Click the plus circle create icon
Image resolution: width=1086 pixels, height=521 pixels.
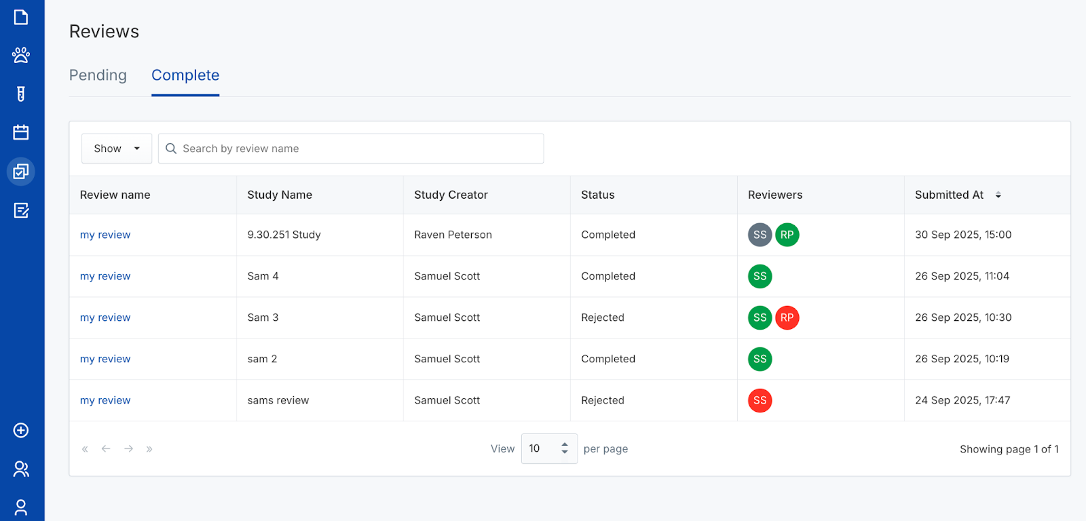(x=21, y=430)
